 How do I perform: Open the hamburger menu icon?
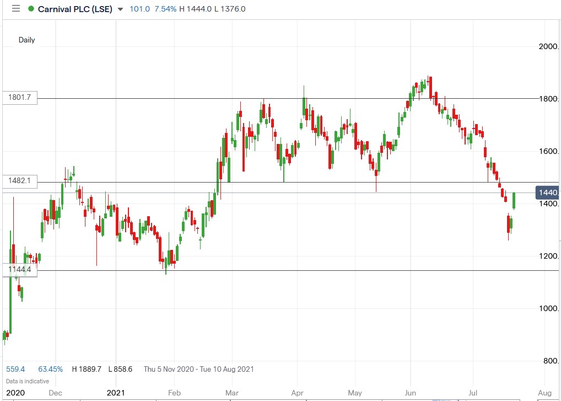[16, 9]
